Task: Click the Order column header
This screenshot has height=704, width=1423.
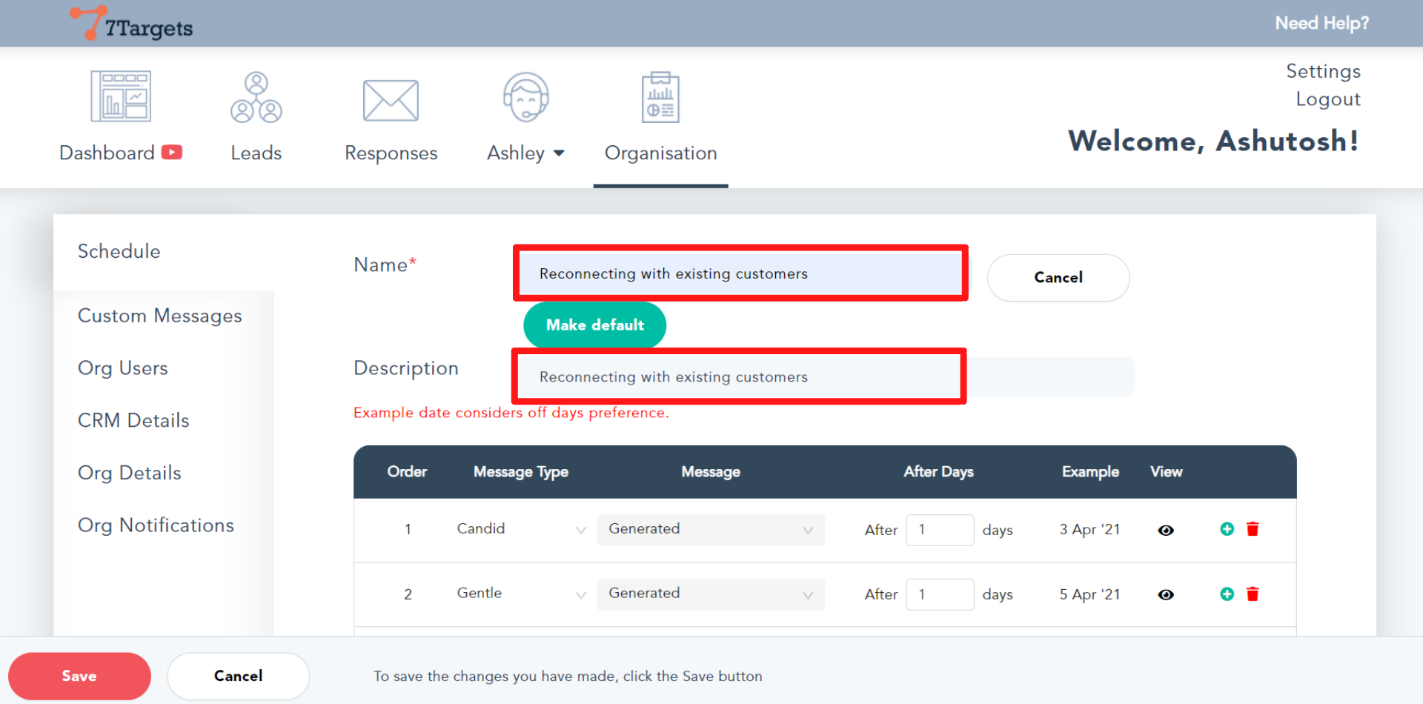Action: coord(407,472)
